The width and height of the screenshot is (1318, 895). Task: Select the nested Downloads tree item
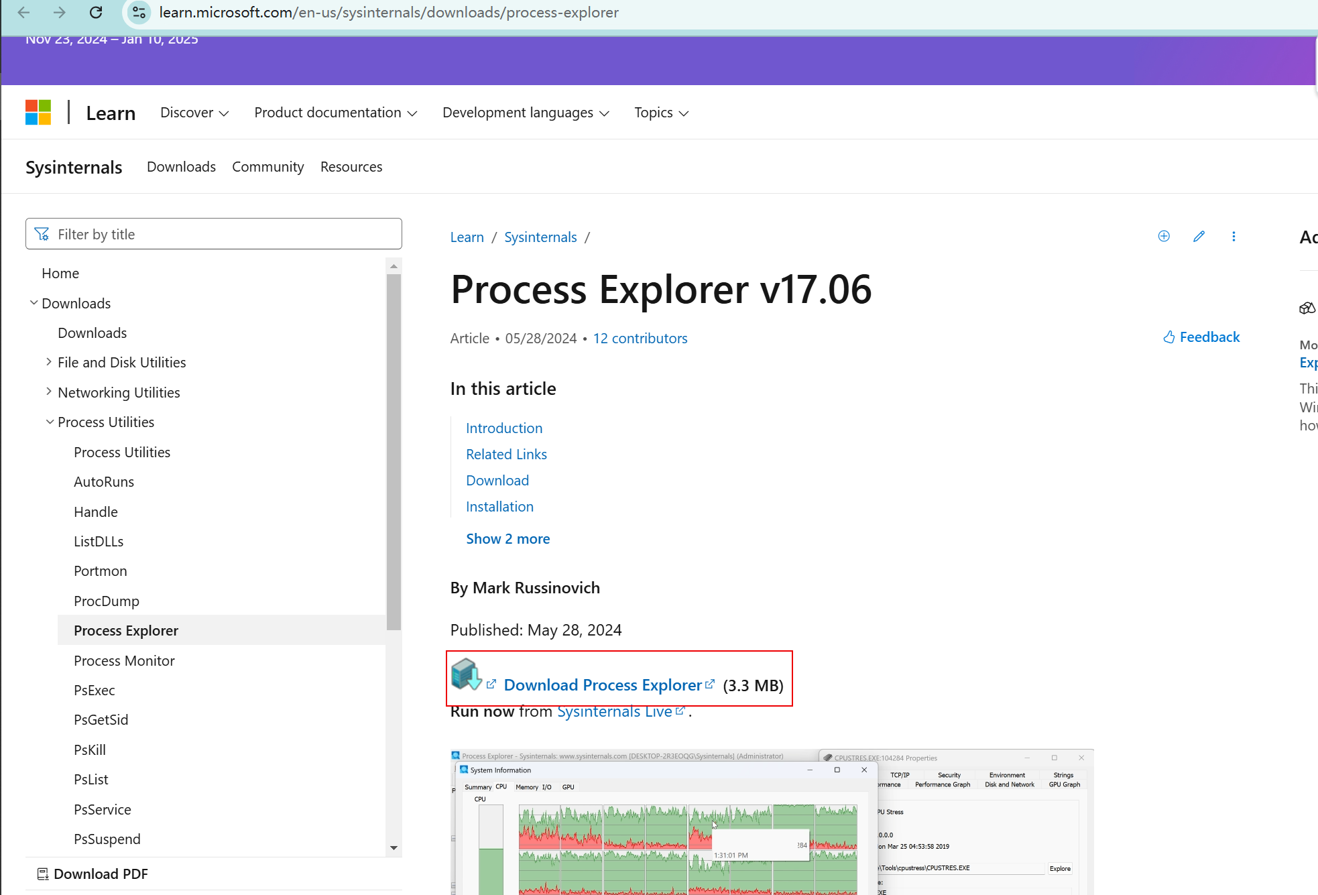click(92, 333)
